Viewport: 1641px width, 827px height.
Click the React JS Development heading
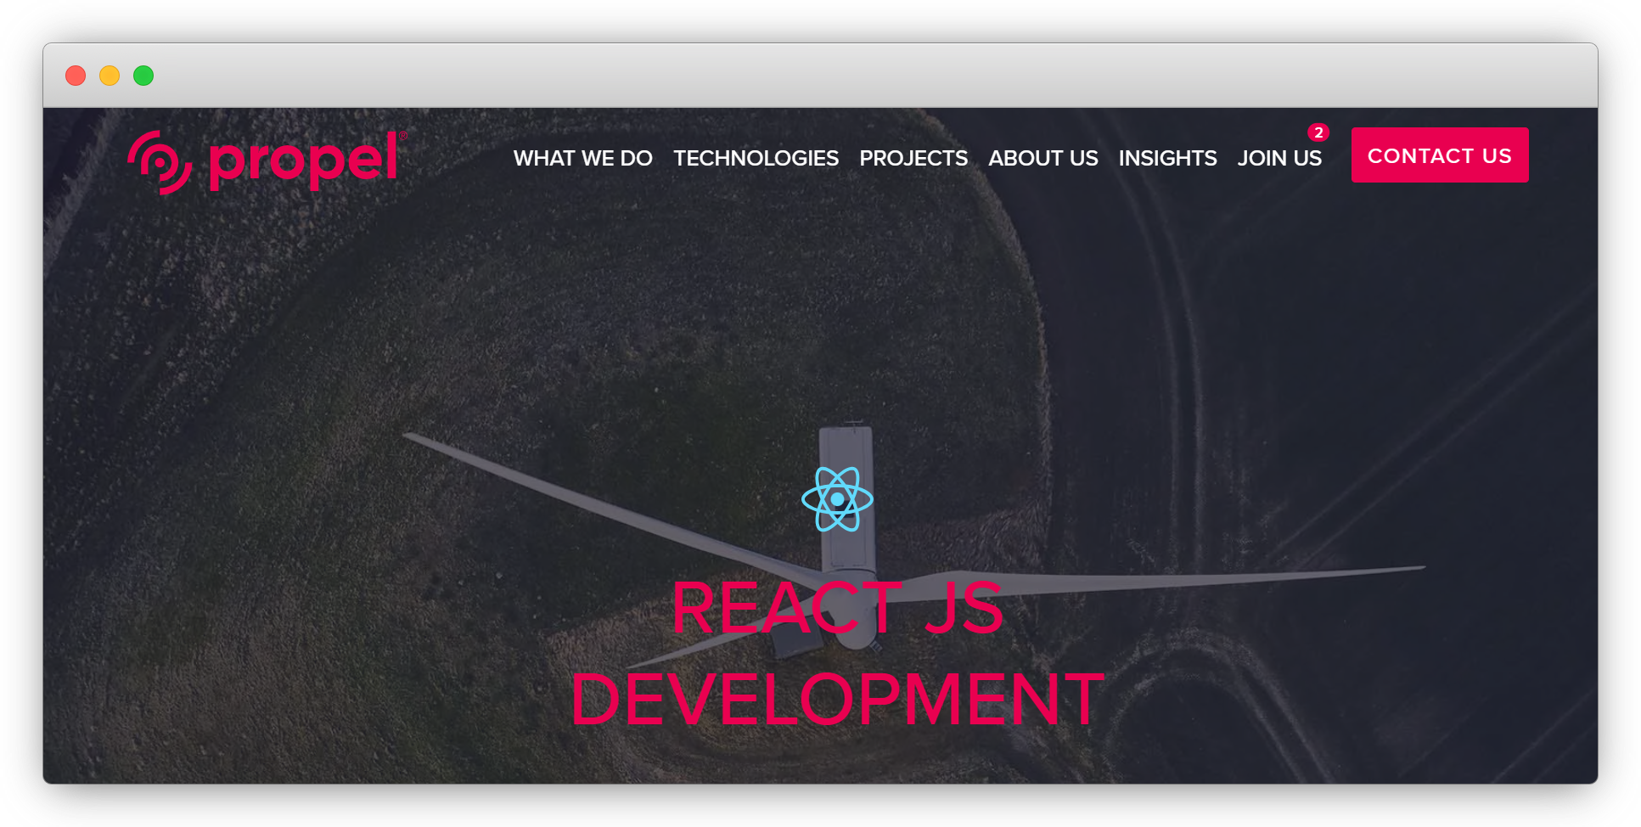(x=837, y=653)
